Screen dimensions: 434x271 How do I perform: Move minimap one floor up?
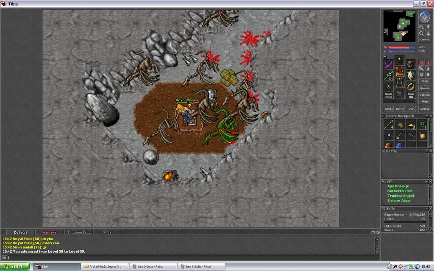428,27
